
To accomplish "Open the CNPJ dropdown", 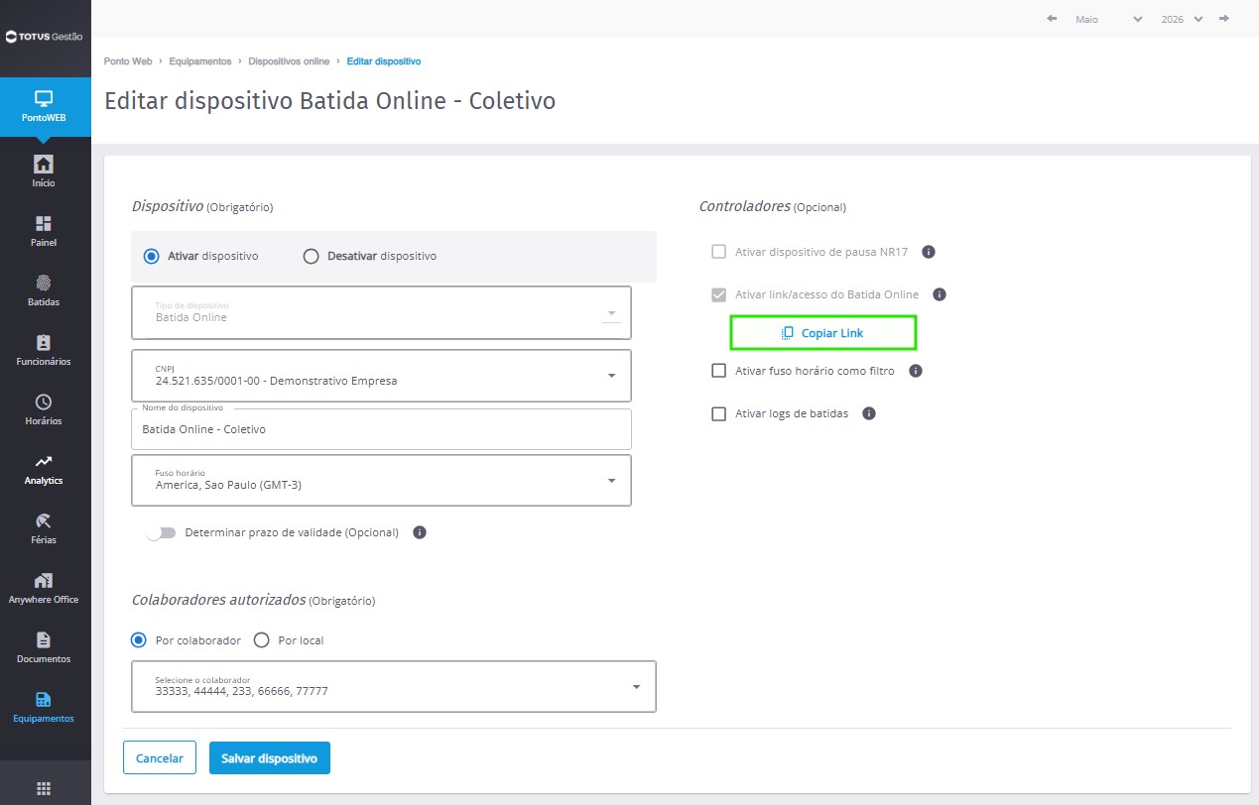I will tap(381, 375).
